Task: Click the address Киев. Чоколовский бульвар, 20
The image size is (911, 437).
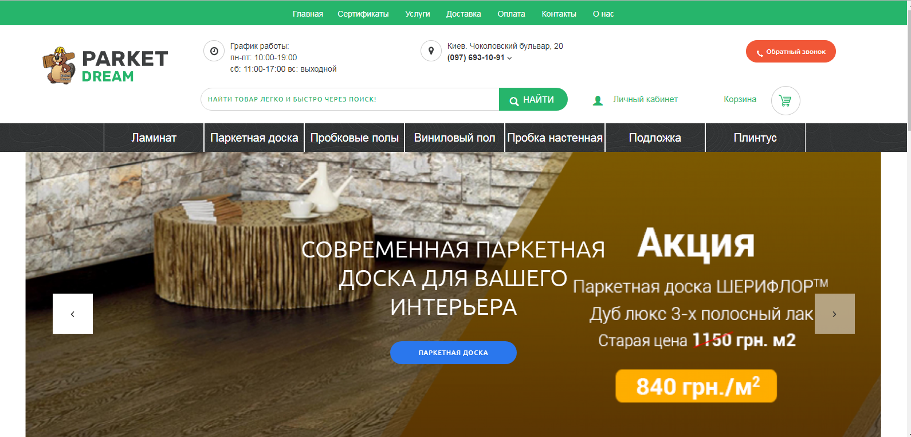Action: pos(505,46)
